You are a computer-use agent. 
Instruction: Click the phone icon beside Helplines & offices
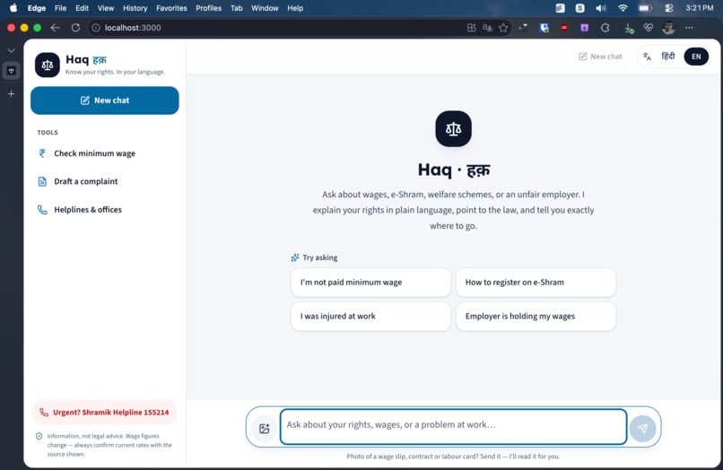point(42,210)
